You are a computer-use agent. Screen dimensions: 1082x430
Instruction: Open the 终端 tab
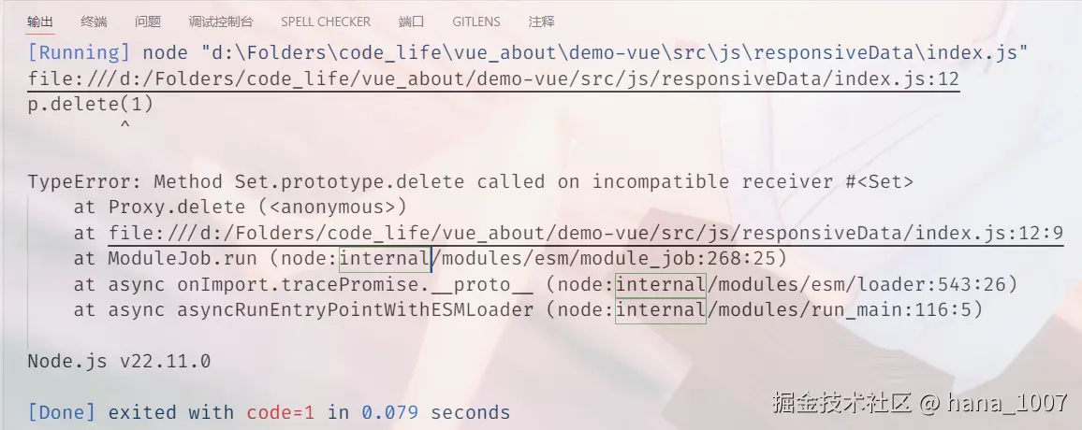[x=94, y=21]
